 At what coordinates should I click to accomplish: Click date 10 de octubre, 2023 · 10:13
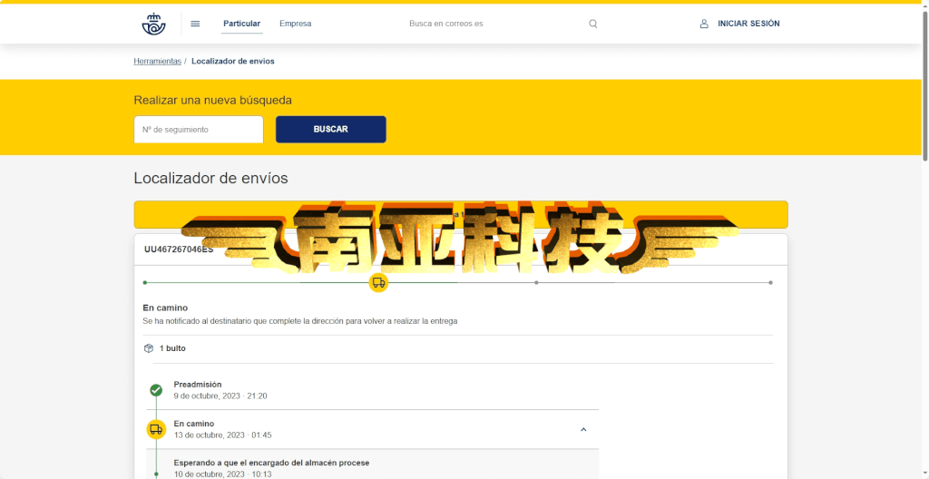[x=222, y=474]
